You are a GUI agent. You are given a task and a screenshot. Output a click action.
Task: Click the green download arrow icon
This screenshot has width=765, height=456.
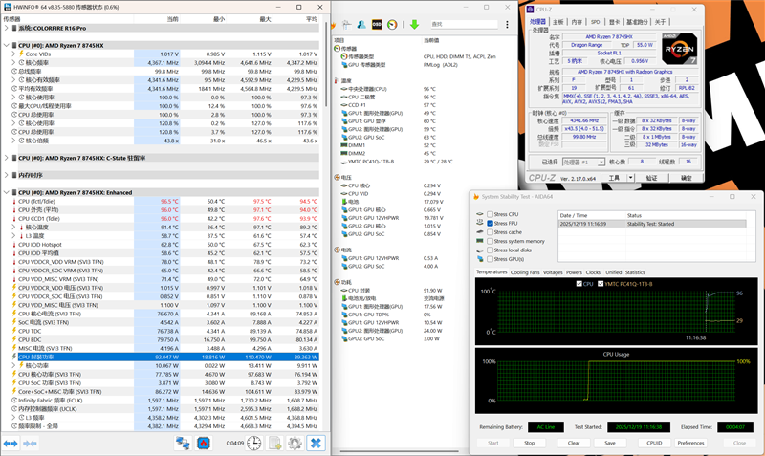(x=413, y=22)
